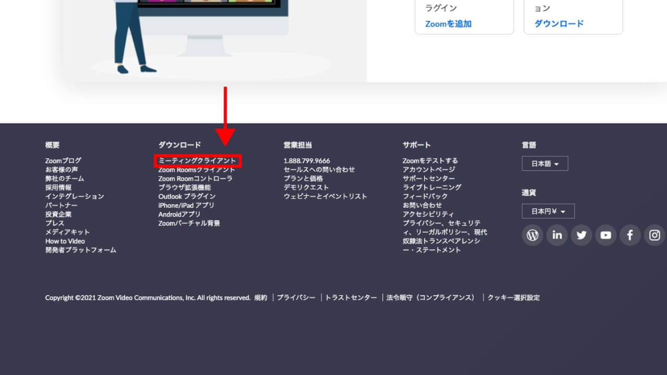The image size is (667, 375).
Task: Open クッキー選択設定 link
Action: click(x=514, y=298)
